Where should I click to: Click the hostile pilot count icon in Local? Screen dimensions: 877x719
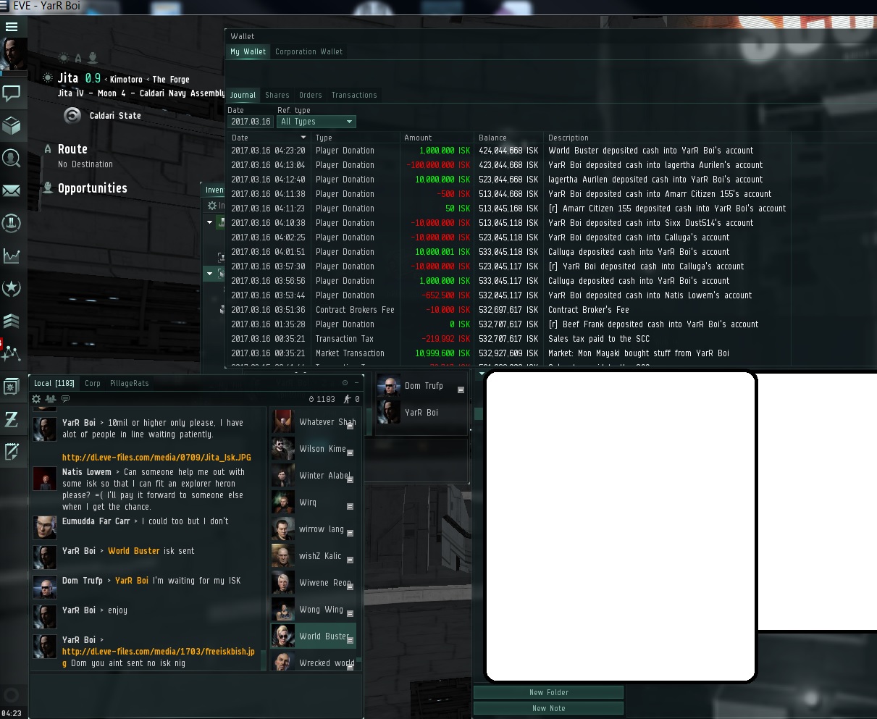pyautogui.click(x=348, y=399)
